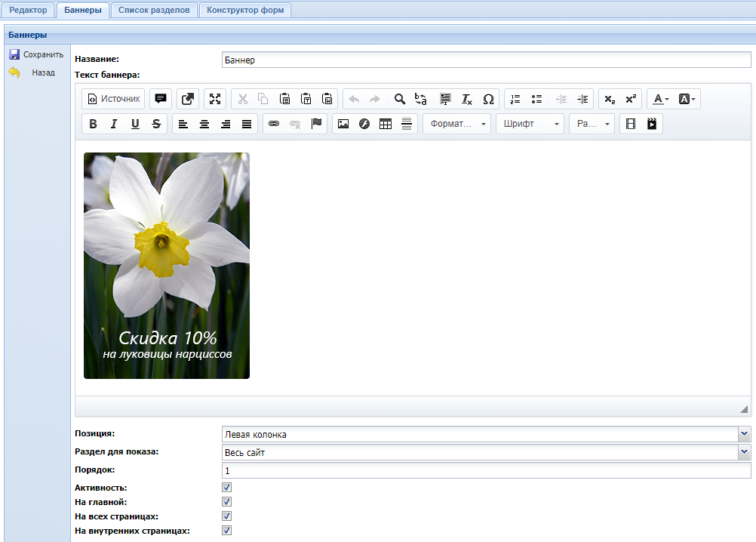Open the Шрифт font dropdown
This screenshot has width=756, height=542.
click(x=530, y=124)
